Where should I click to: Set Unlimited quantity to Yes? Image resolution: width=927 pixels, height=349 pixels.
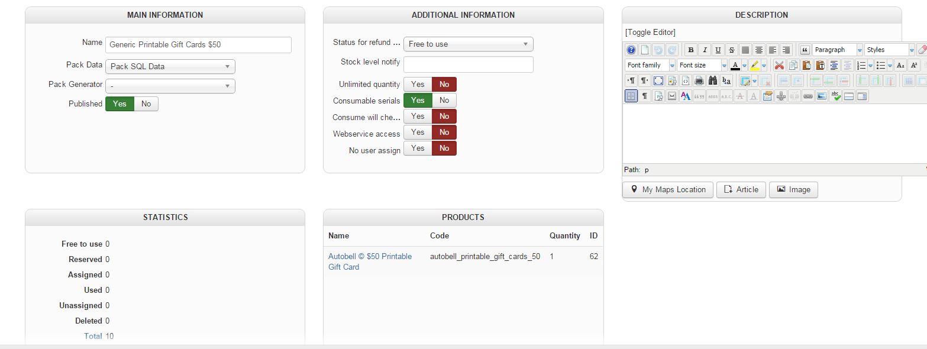point(418,85)
